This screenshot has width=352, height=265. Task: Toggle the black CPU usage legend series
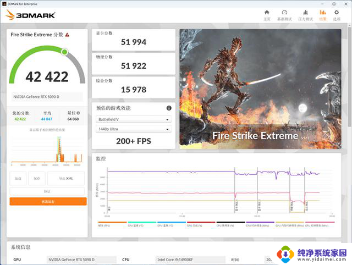[230, 224]
